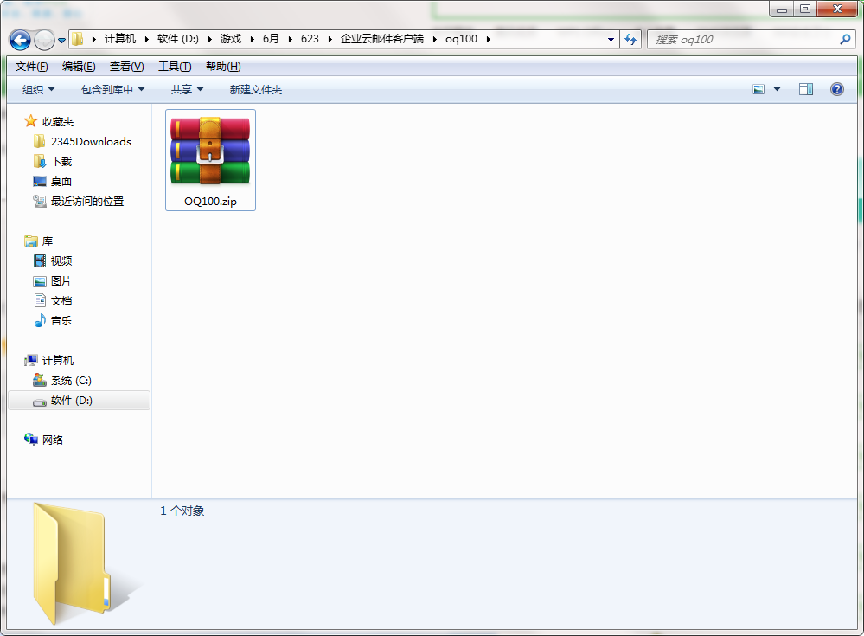Open 桌面 in favorites sidebar
The height and width of the screenshot is (636, 864).
click(61, 182)
